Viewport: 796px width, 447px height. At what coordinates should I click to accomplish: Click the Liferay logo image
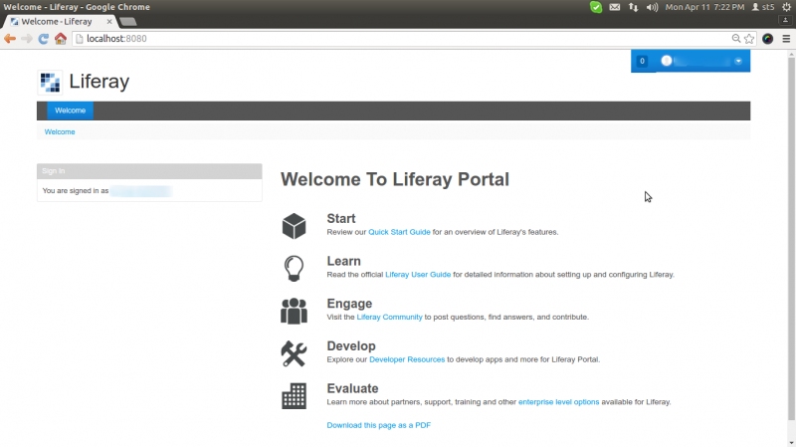[x=50, y=83]
